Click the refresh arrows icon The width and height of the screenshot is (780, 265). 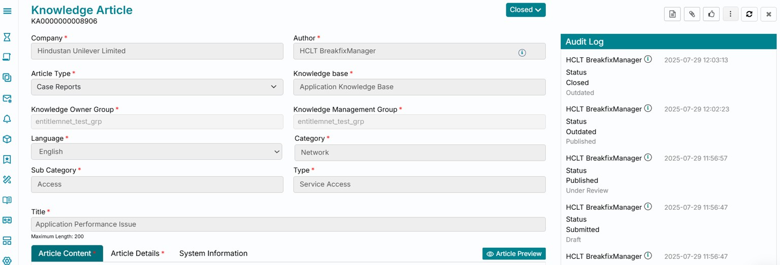(749, 14)
